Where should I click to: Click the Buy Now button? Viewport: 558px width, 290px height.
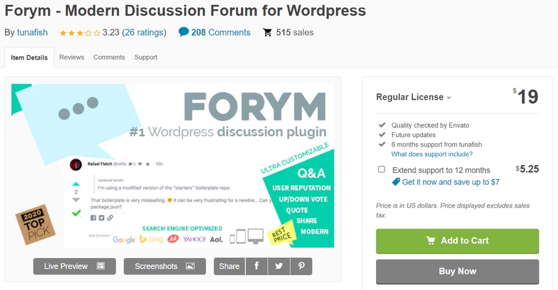[x=458, y=272]
